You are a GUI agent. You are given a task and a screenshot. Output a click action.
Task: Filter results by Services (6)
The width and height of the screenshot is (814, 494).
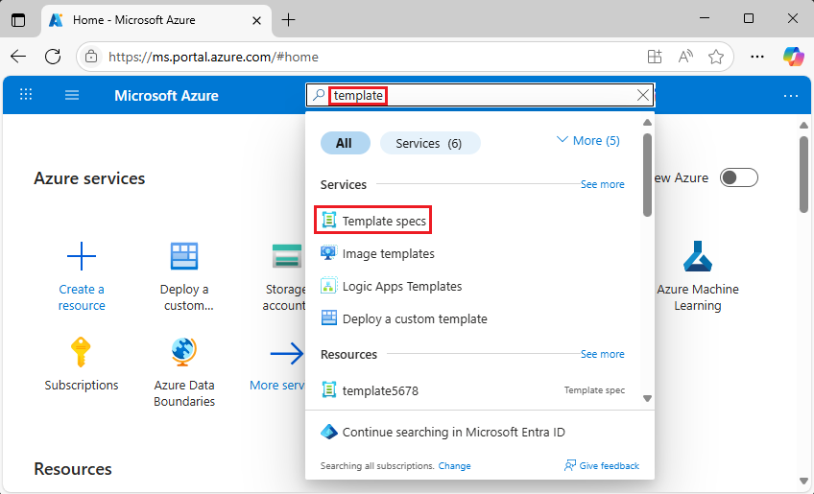(430, 143)
